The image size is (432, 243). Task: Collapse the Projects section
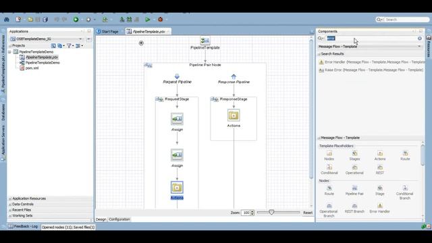(x=10, y=46)
